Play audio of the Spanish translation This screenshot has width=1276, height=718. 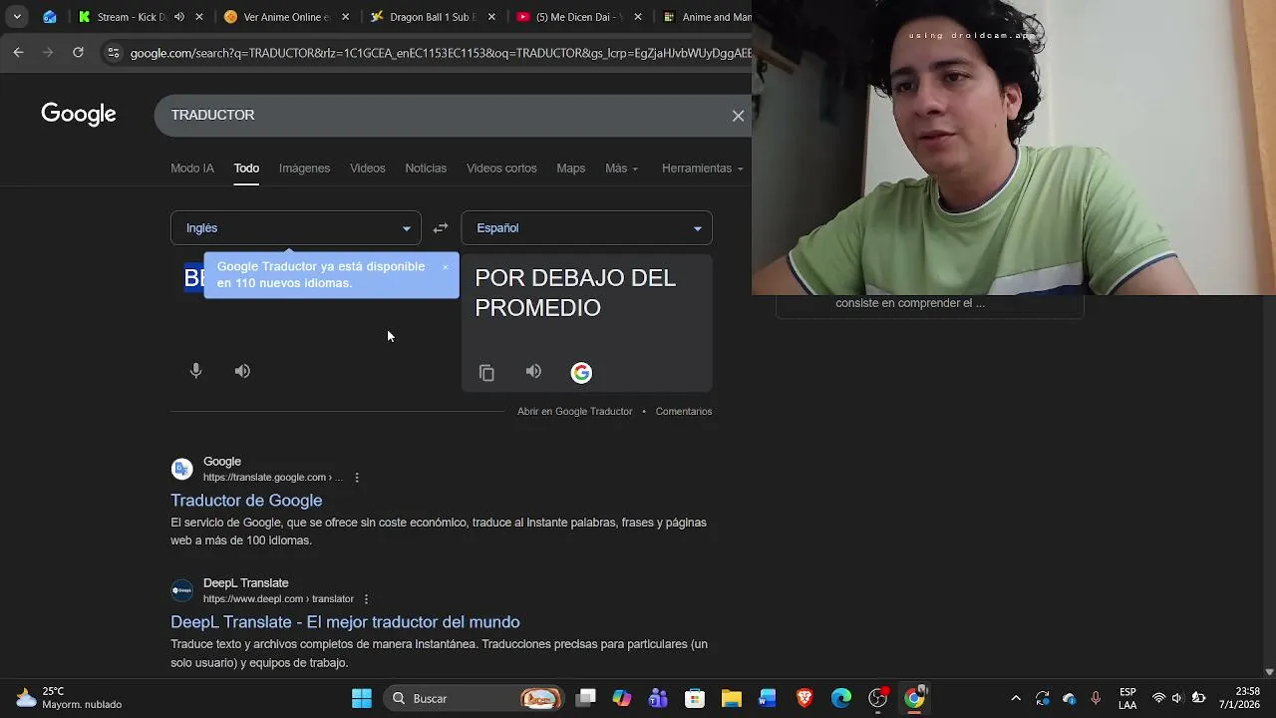click(x=533, y=372)
